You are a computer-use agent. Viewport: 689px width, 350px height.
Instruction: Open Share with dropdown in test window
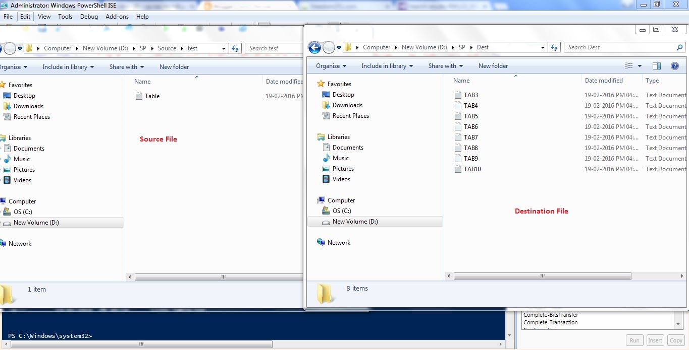[127, 67]
